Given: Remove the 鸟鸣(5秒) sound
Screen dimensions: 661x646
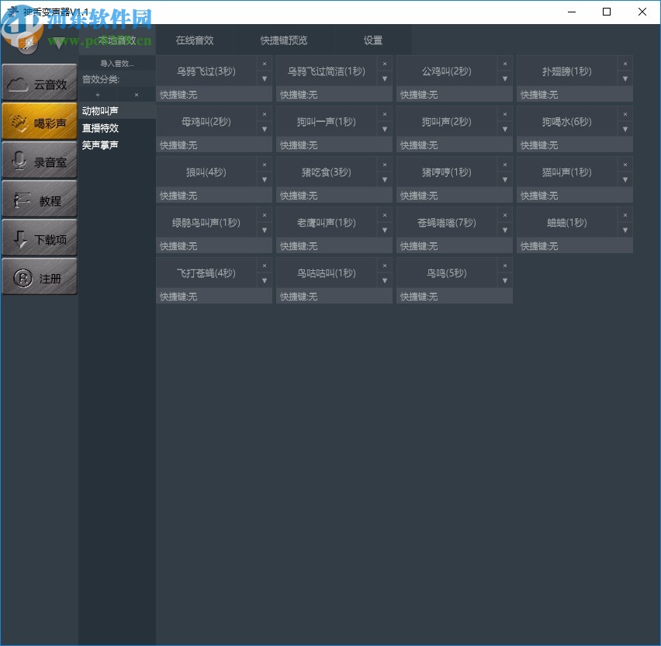Looking at the screenshot, I should [x=504, y=266].
